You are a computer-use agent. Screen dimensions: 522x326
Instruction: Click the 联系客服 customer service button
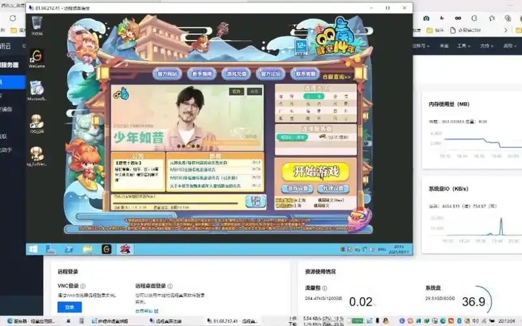coord(305,74)
